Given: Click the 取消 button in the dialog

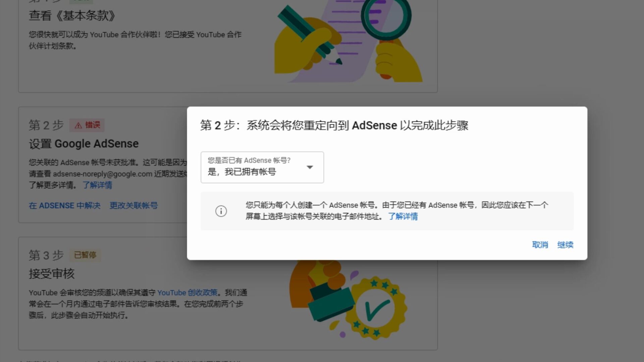Looking at the screenshot, I should pyautogui.click(x=540, y=245).
